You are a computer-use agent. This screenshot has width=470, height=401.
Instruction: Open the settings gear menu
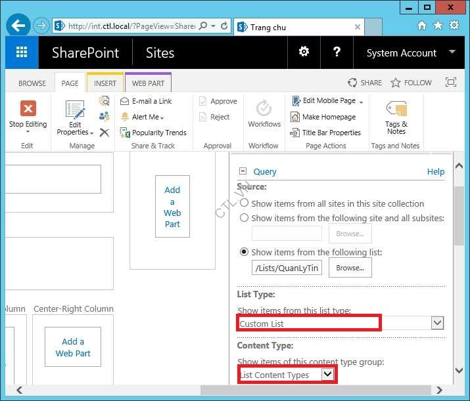click(304, 52)
